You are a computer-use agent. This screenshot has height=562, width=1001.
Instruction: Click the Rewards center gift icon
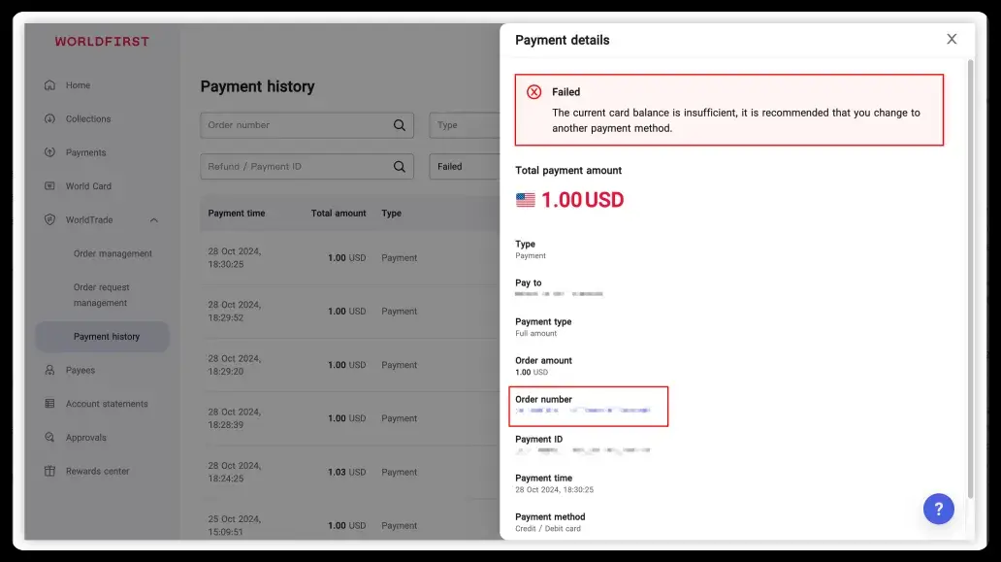(49, 472)
